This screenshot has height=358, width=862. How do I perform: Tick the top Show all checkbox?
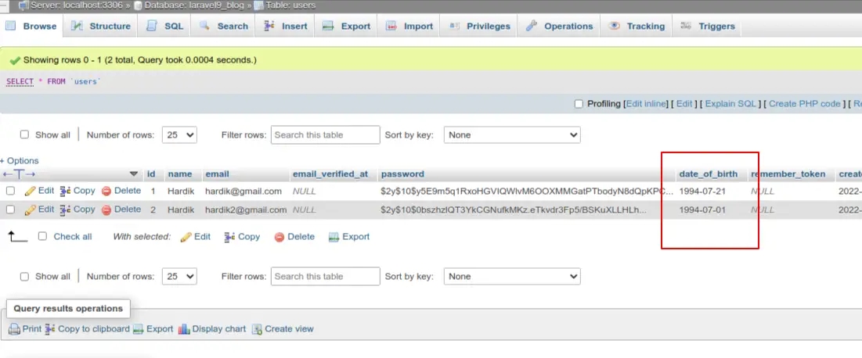(x=24, y=134)
